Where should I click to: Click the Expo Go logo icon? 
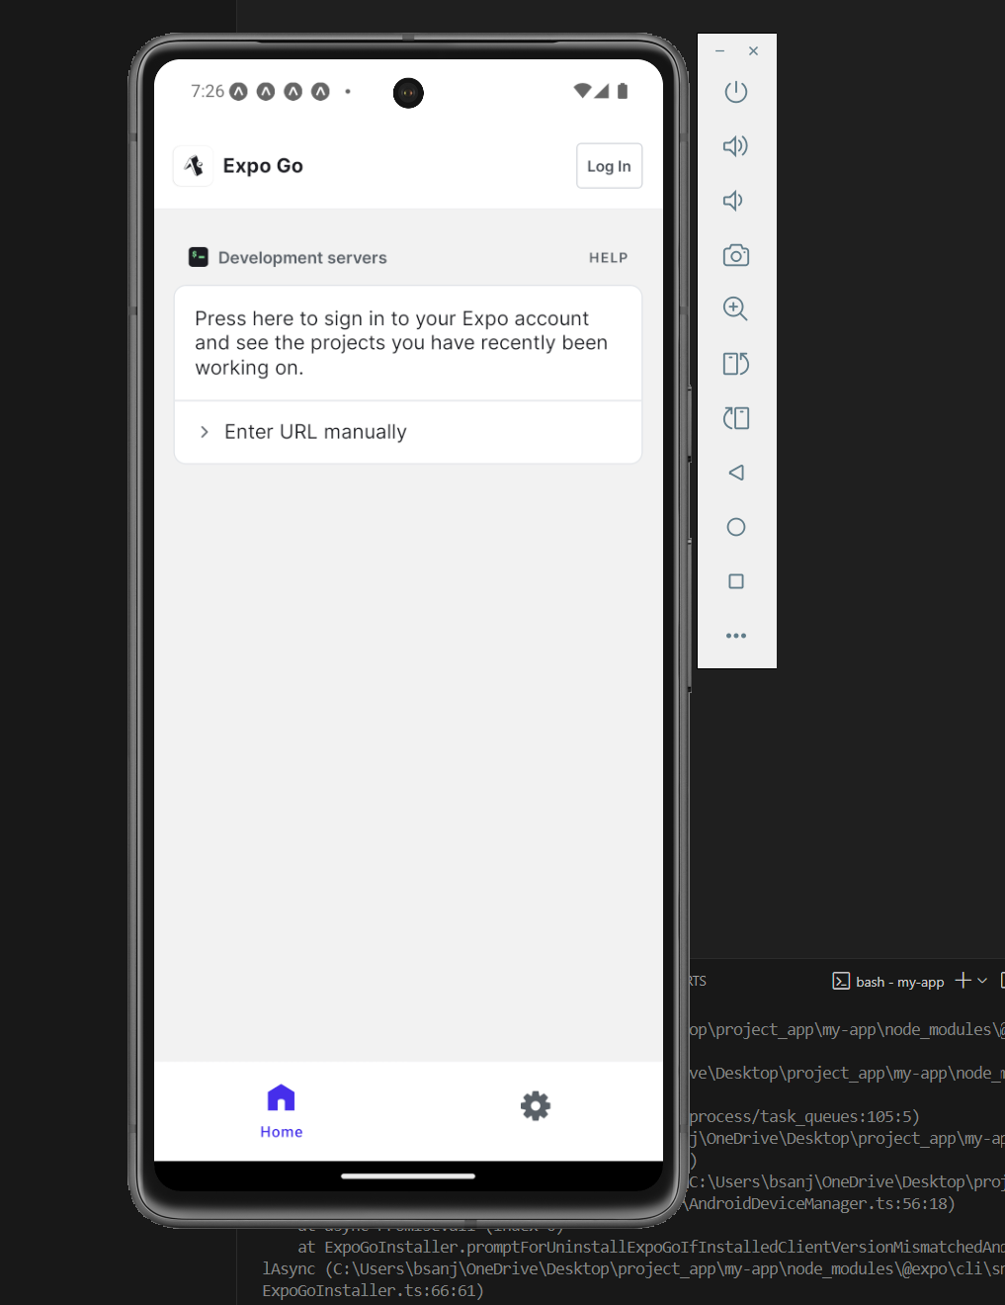coord(194,166)
